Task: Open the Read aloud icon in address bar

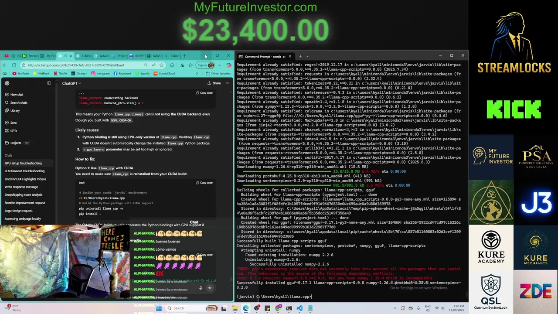Action: click(x=153, y=65)
